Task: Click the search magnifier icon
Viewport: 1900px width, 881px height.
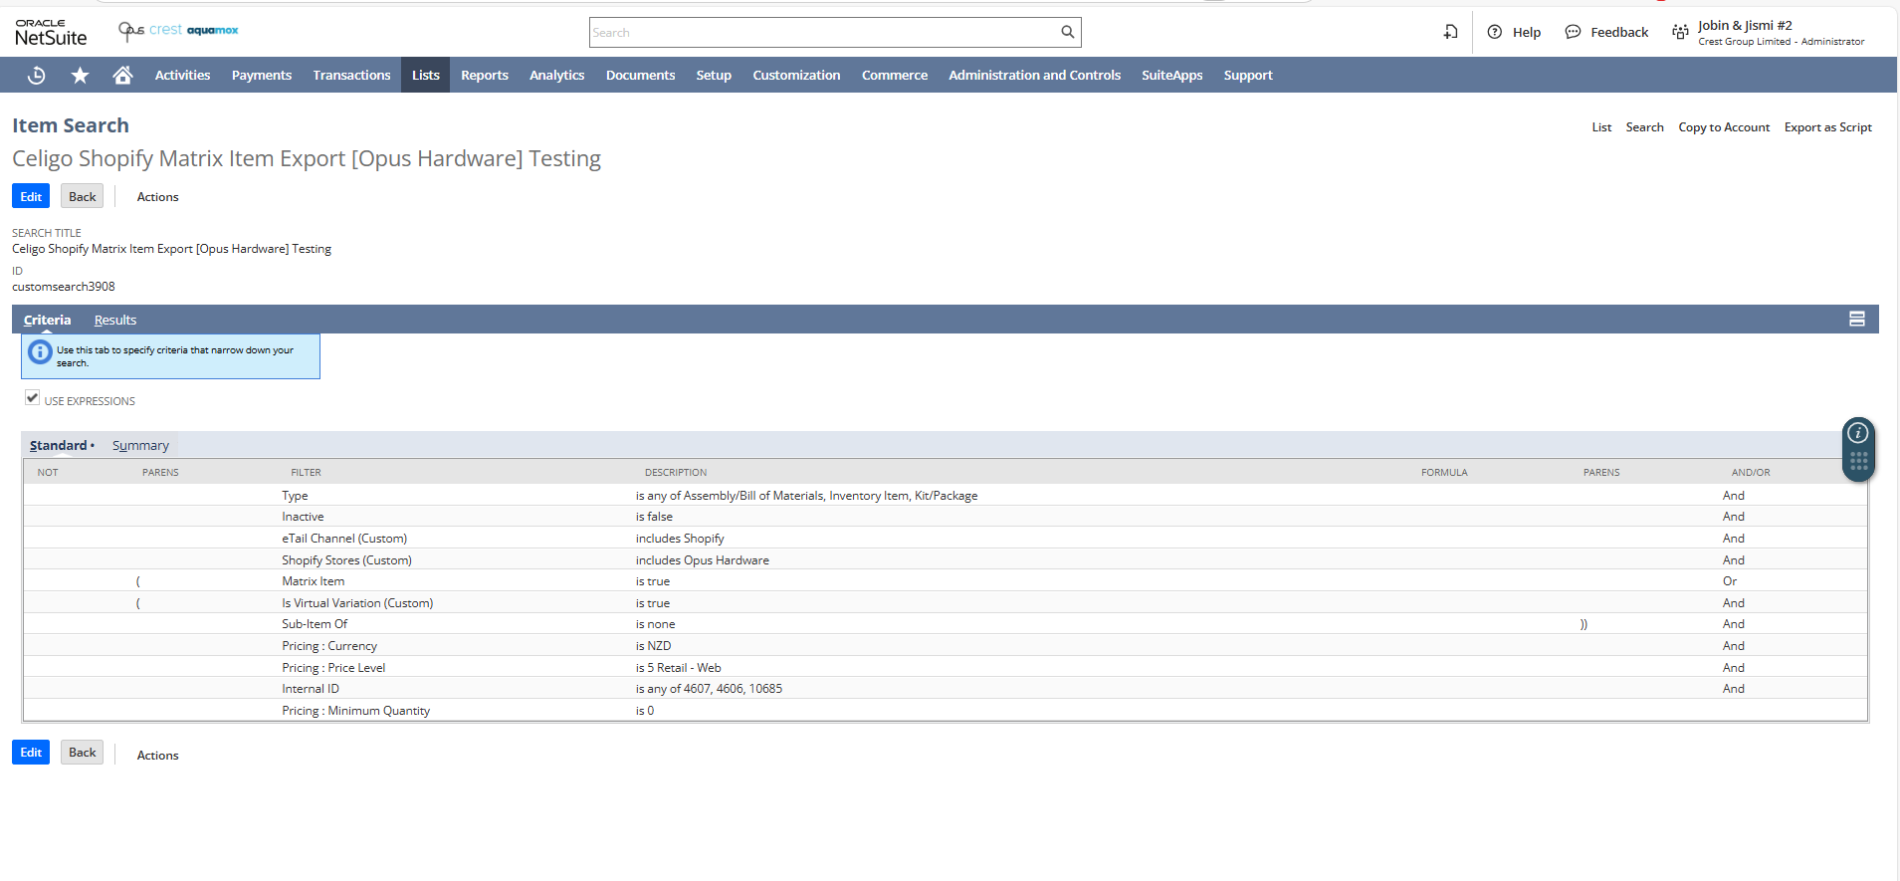Action: (1067, 32)
